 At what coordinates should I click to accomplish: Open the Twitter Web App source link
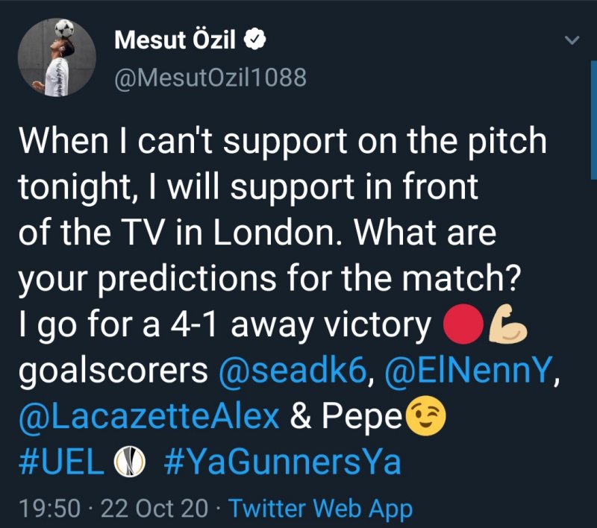[x=320, y=509]
